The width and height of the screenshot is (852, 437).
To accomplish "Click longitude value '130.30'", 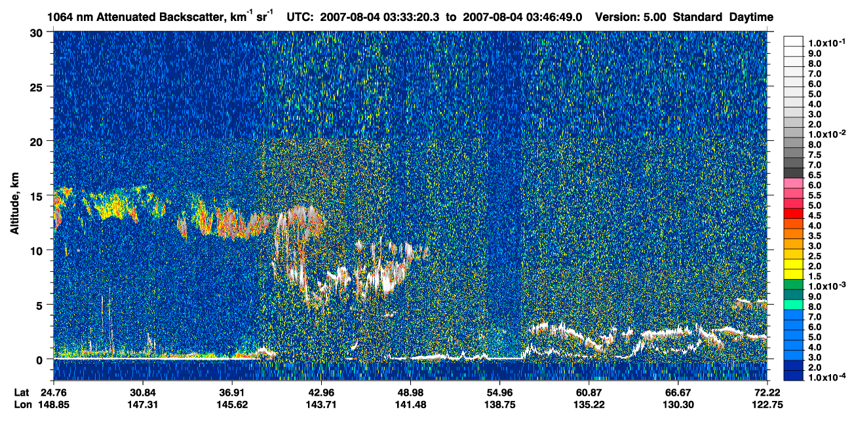I will (x=678, y=404).
